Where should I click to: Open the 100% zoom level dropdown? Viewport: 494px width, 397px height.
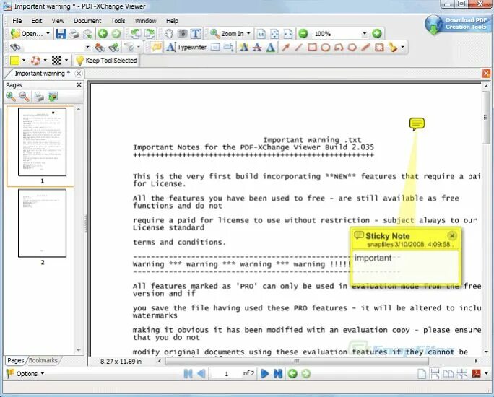point(365,33)
